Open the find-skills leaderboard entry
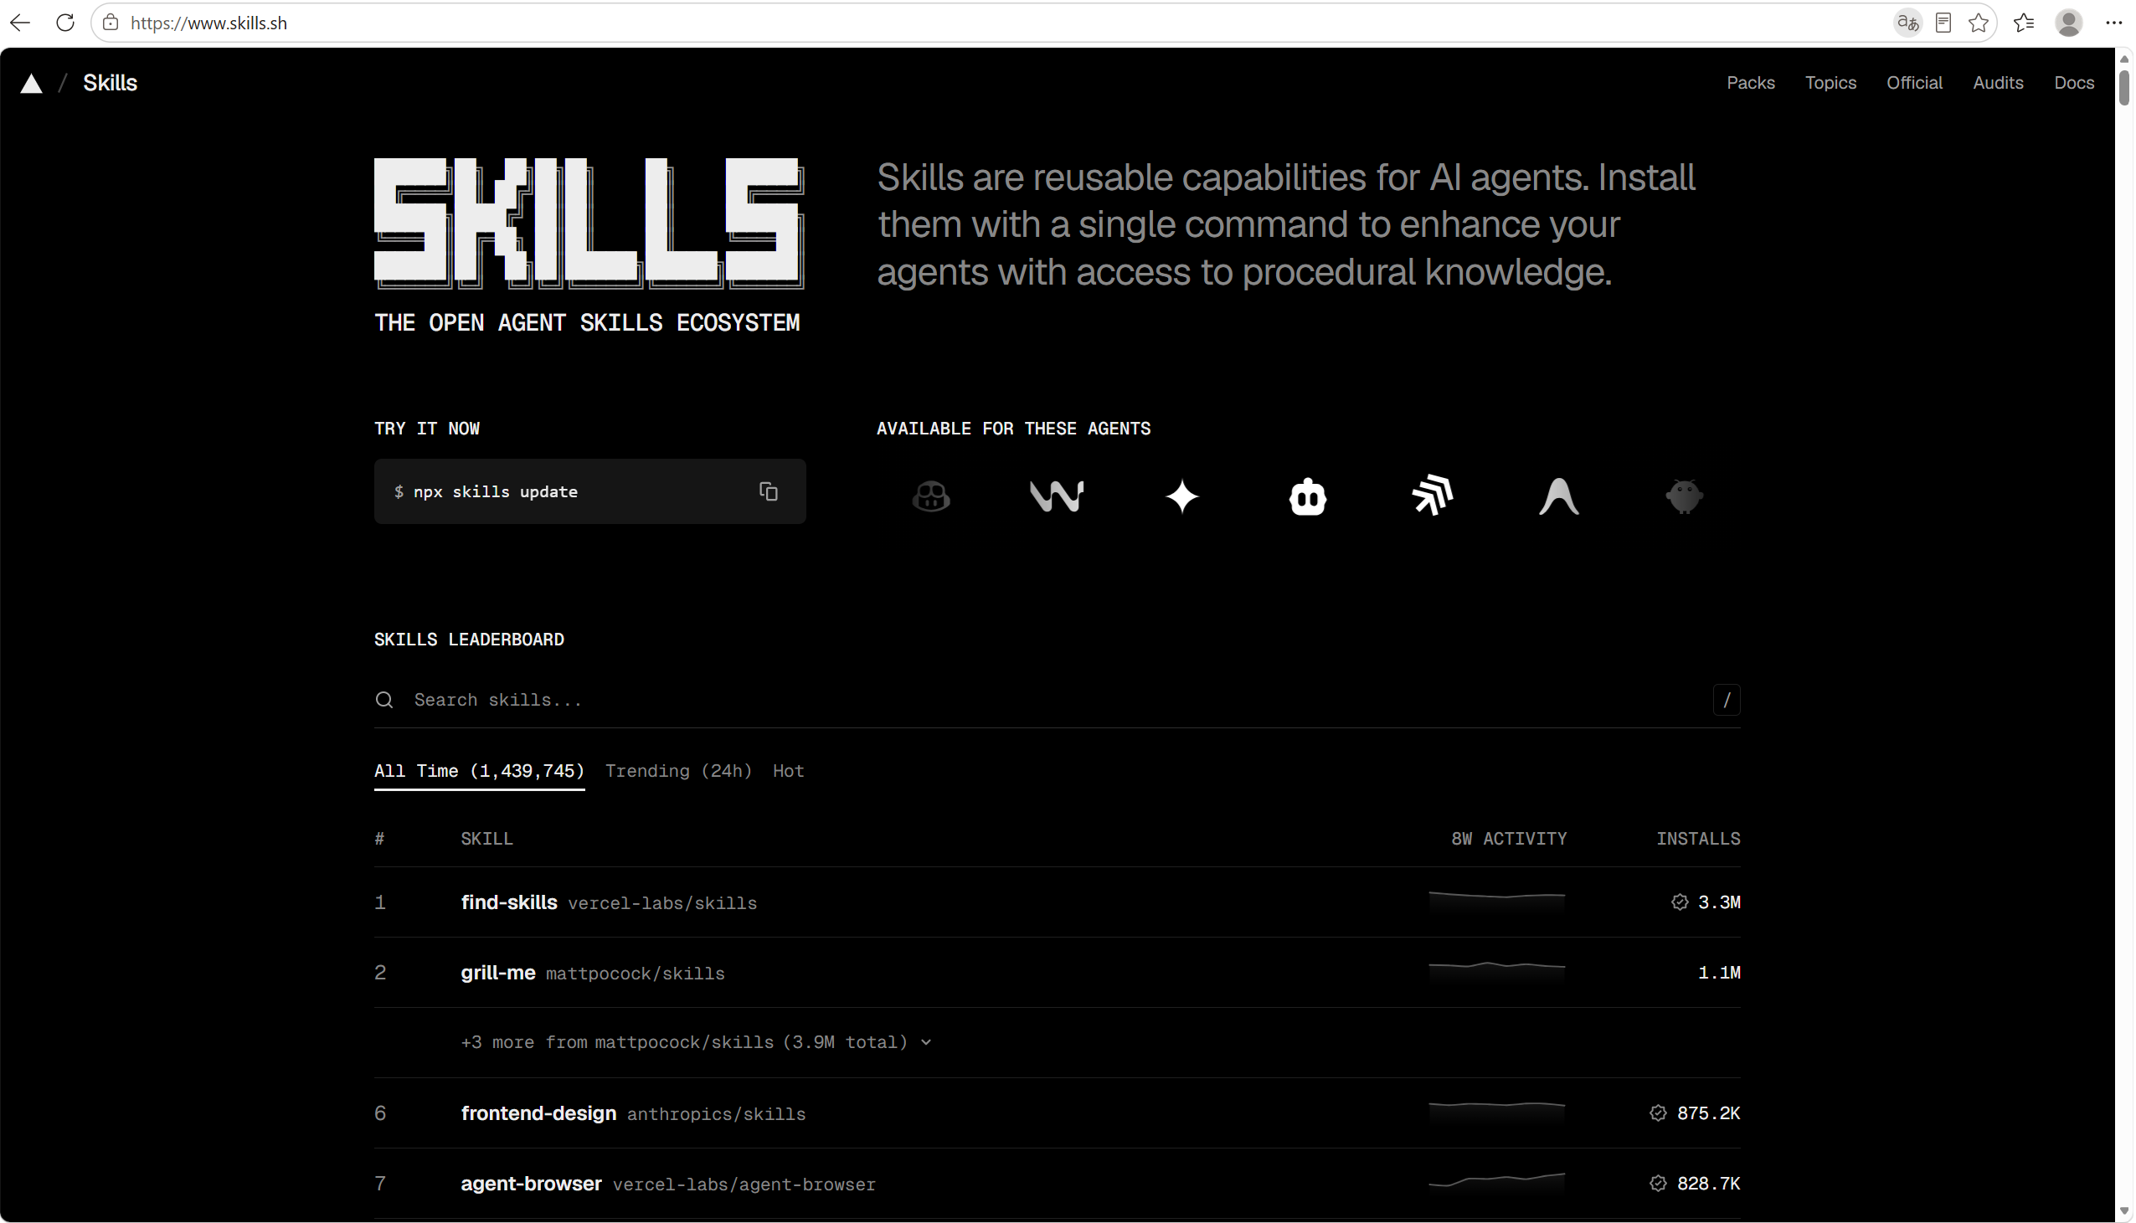 click(x=1057, y=902)
